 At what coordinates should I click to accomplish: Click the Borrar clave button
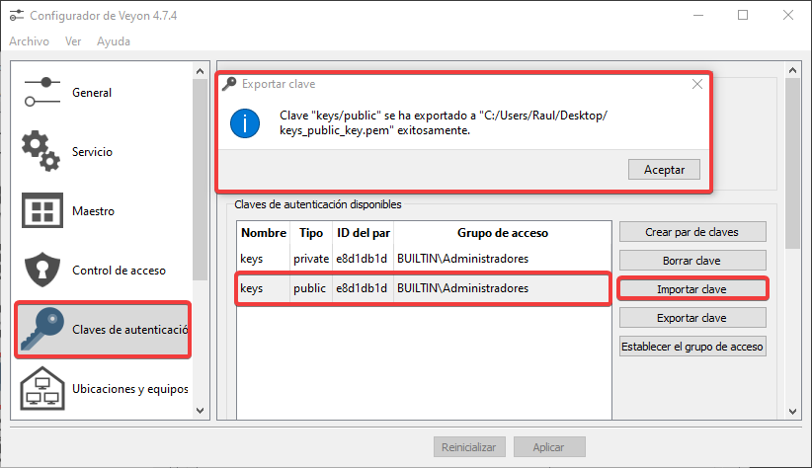(x=692, y=260)
